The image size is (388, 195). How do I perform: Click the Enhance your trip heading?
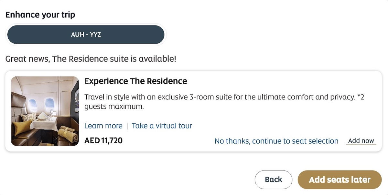pos(40,15)
